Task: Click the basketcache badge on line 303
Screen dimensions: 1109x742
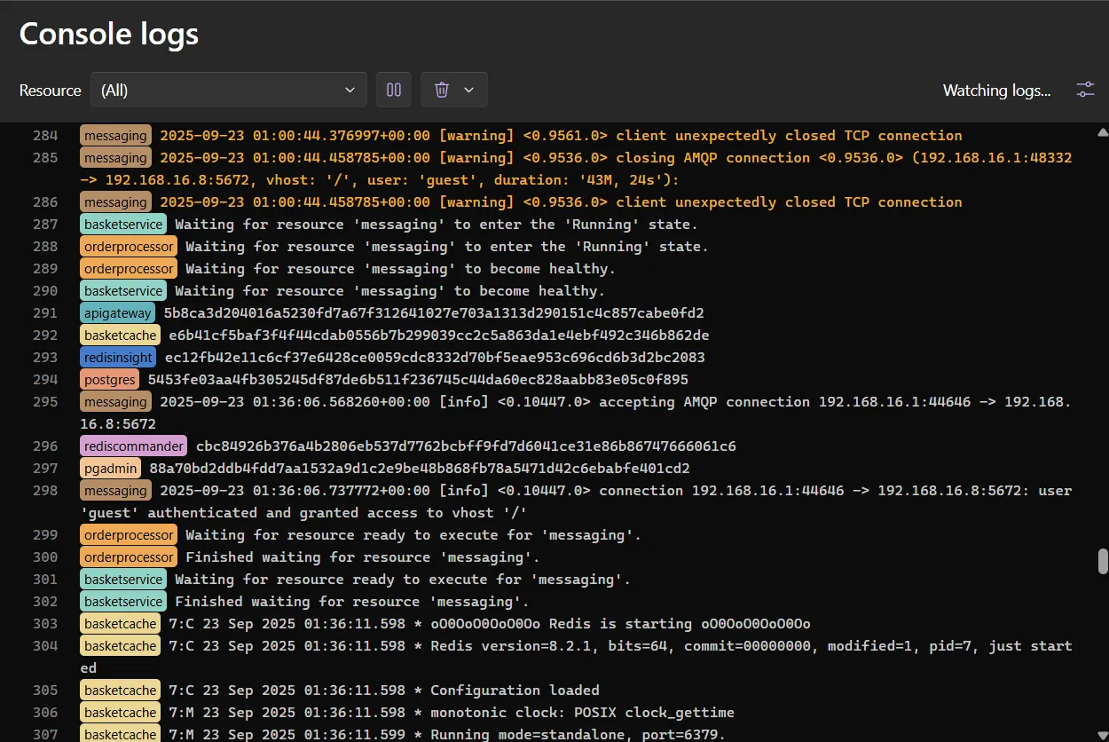Action: [120, 623]
